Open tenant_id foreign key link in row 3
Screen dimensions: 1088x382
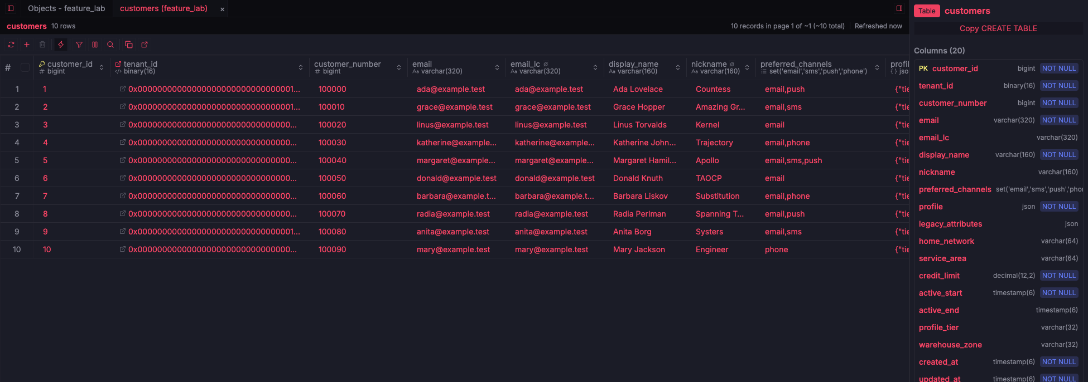pyautogui.click(x=122, y=124)
